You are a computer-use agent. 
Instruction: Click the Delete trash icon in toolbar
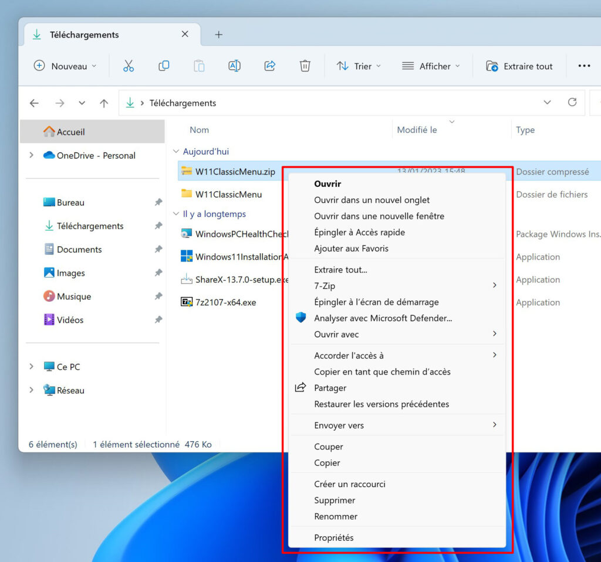pos(305,66)
